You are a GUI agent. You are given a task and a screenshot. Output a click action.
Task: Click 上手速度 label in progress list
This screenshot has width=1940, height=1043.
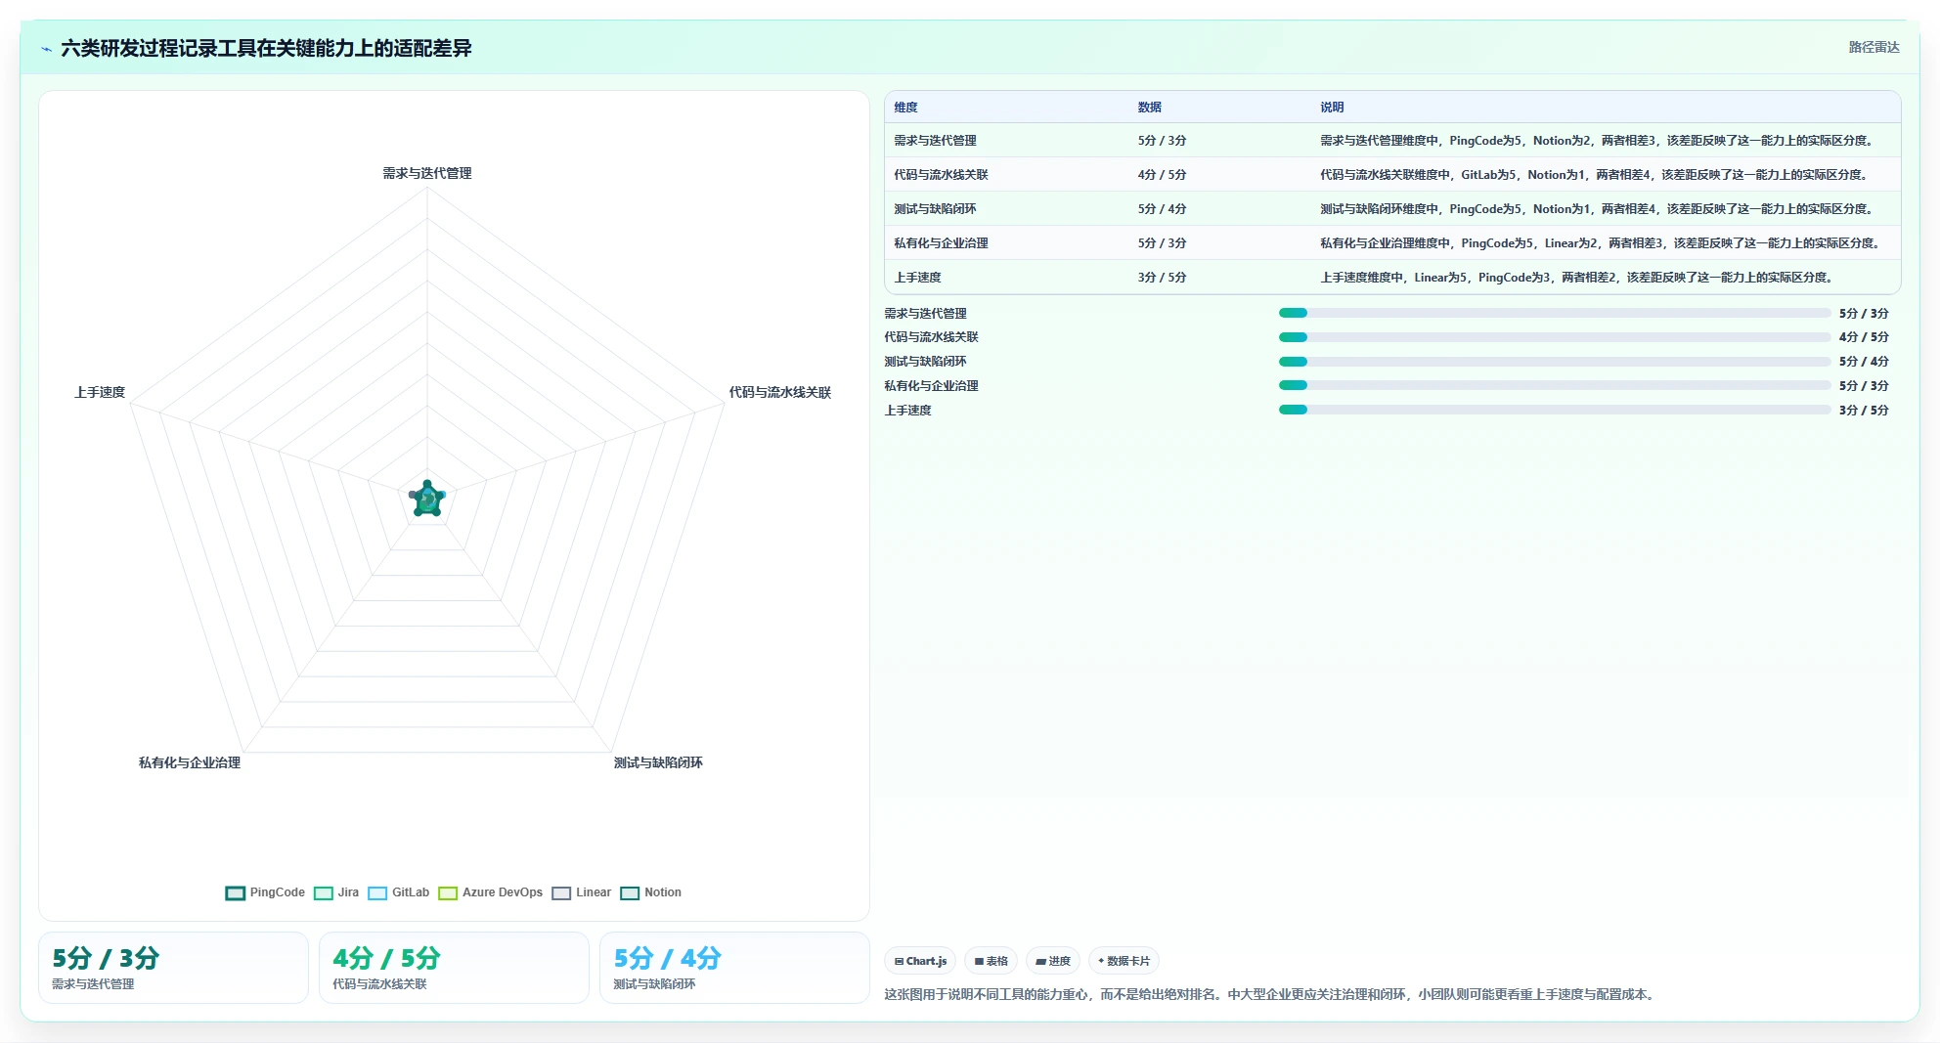click(x=907, y=411)
